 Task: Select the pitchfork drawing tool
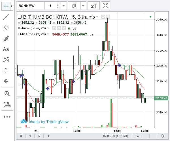[6, 28]
